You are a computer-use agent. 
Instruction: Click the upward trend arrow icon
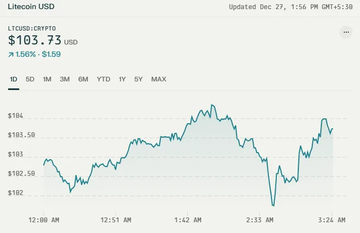tap(11, 55)
